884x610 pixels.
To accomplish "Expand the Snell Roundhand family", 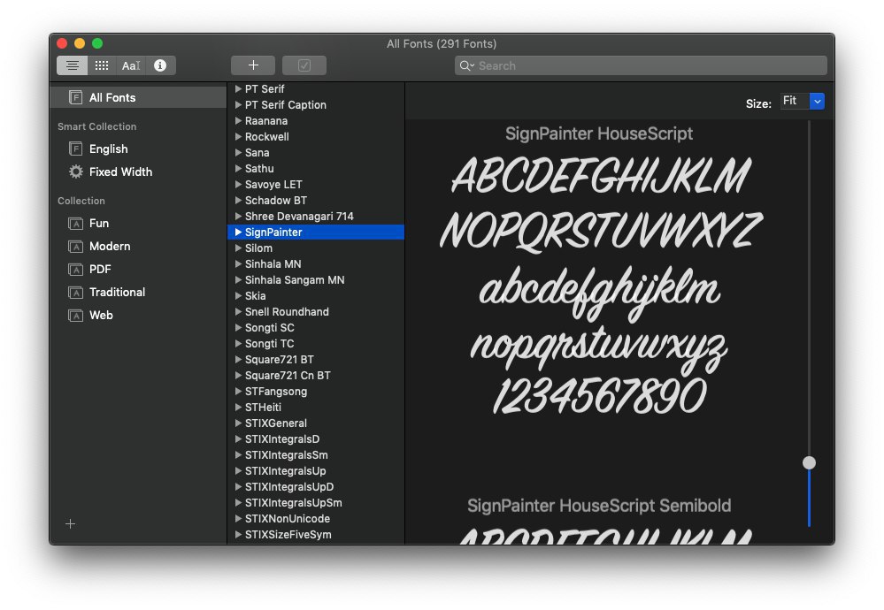I will click(239, 311).
